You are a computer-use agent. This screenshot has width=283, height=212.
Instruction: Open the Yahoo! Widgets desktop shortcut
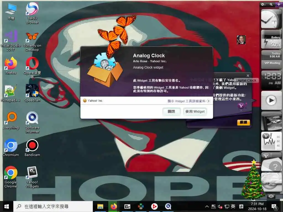32,177
